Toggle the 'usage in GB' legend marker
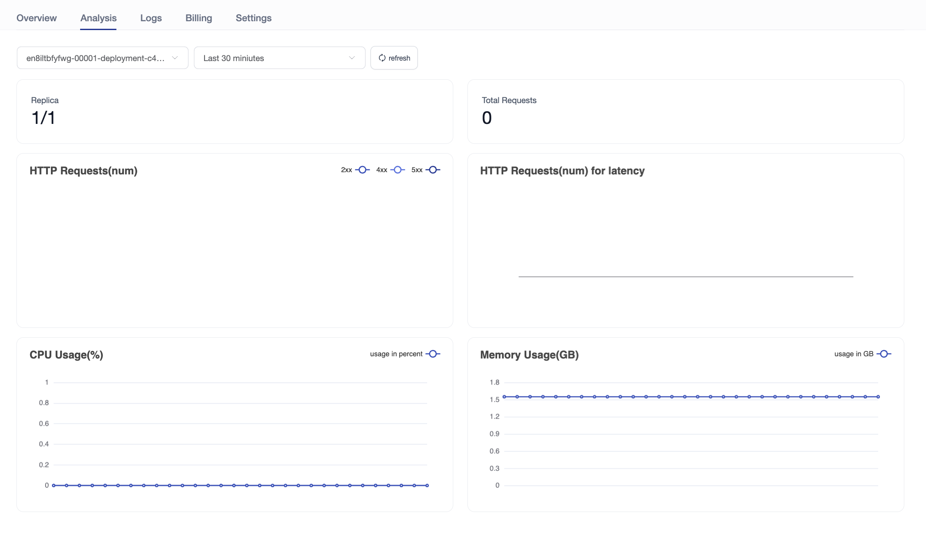This screenshot has width=926, height=539. [x=884, y=354]
